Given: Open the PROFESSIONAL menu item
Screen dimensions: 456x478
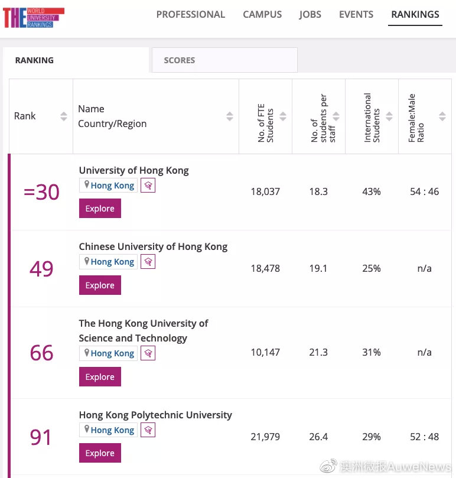Looking at the screenshot, I should coord(190,14).
